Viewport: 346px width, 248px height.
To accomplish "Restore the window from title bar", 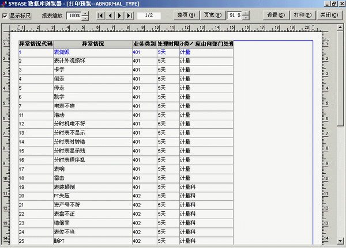I will pyautogui.click(x=333, y=4).
